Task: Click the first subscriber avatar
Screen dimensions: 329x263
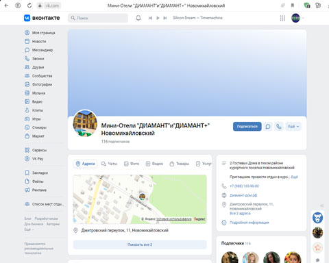Action: (230, 258)
